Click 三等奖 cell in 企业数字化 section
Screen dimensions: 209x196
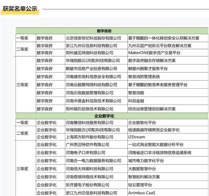(26, 169)
